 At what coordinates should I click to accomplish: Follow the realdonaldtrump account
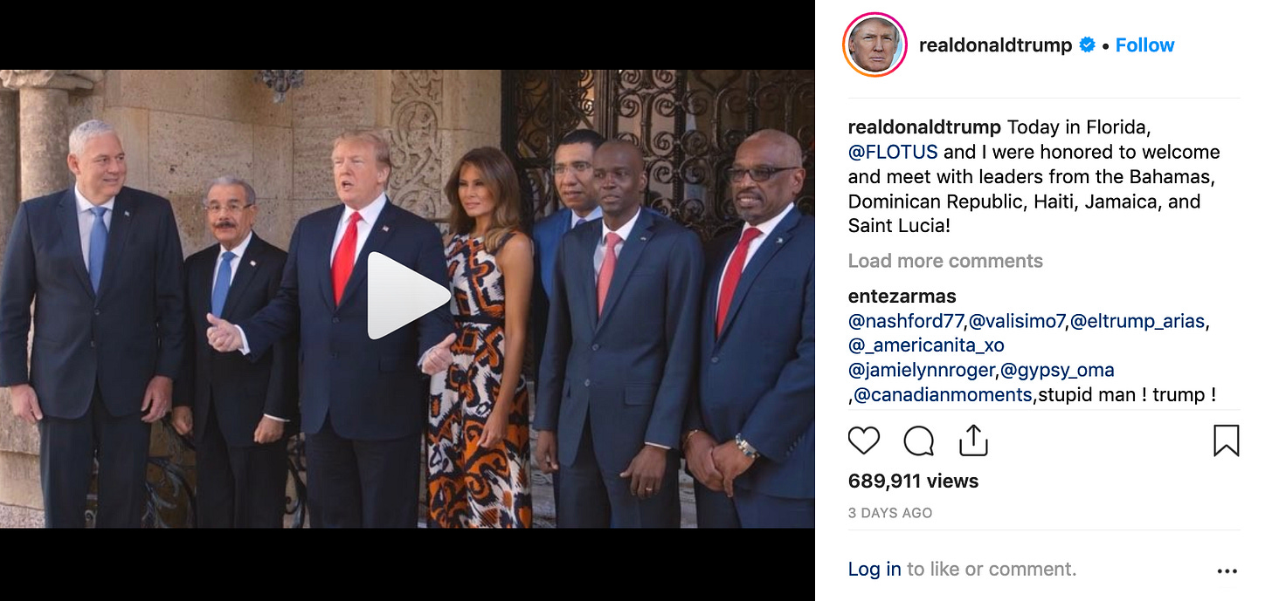pos(1144,45)
